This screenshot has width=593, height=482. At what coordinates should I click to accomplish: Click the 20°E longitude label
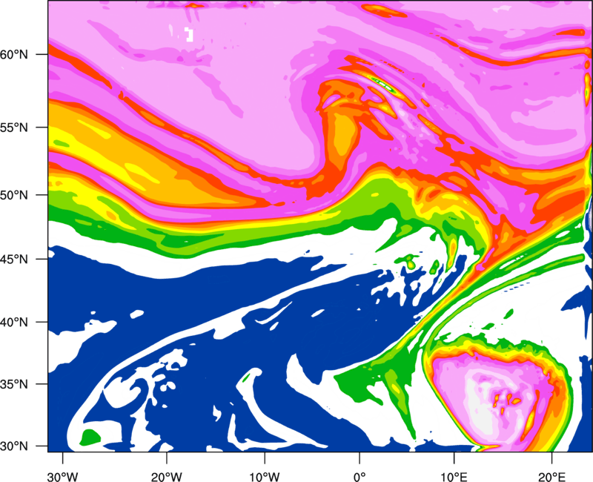click(x=551, y=477)
